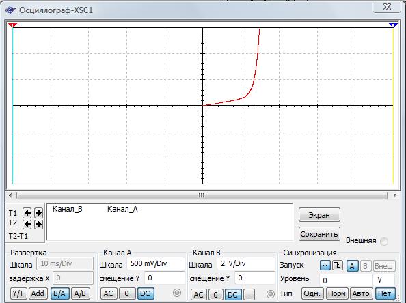406x303 pixels.
Task: Click the Сохранить button
Action: [x=319, y=234]
